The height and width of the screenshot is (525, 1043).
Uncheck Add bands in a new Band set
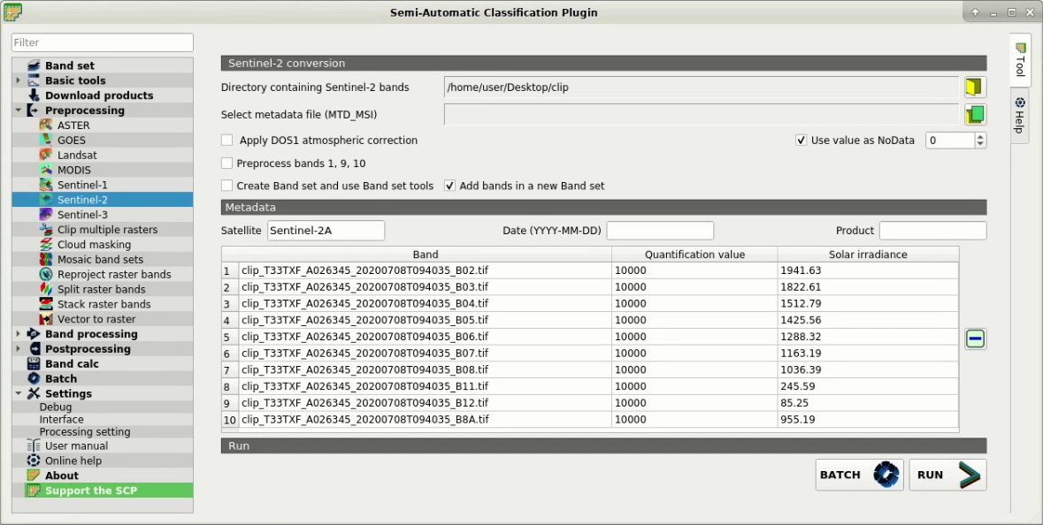449,186
